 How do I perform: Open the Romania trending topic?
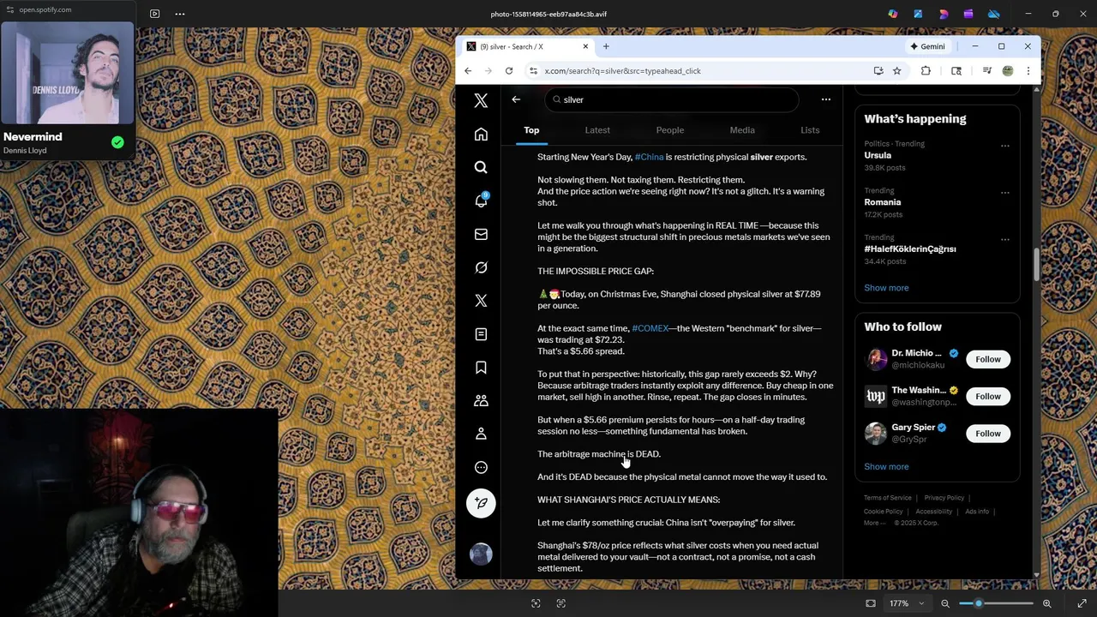[x=882, y=202]
